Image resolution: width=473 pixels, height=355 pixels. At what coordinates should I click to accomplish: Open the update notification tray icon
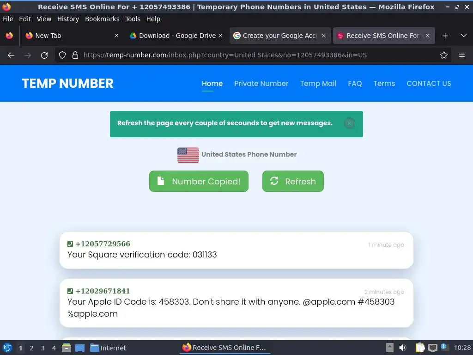(444, 347)
